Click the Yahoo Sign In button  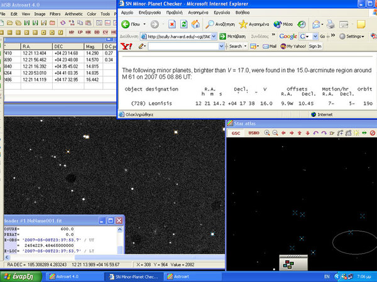(x=315, y=46)
